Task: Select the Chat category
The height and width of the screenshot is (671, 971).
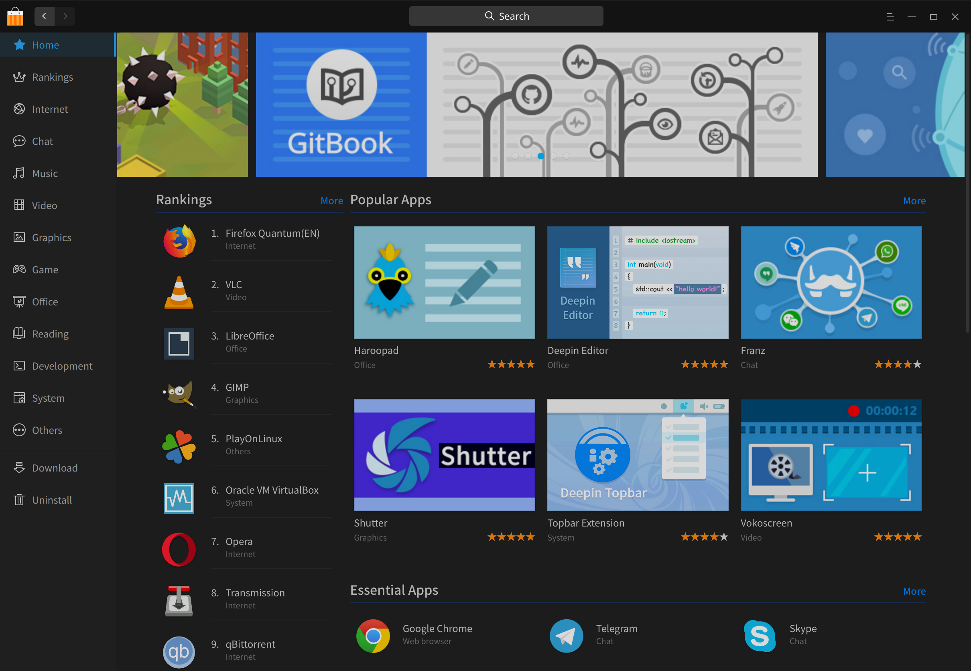Action: (58, 141)
